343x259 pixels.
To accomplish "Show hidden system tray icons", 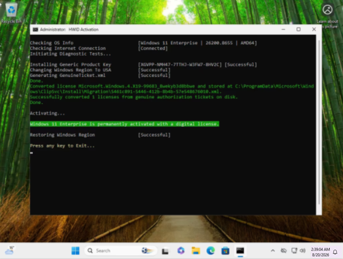I will [273, 251].
